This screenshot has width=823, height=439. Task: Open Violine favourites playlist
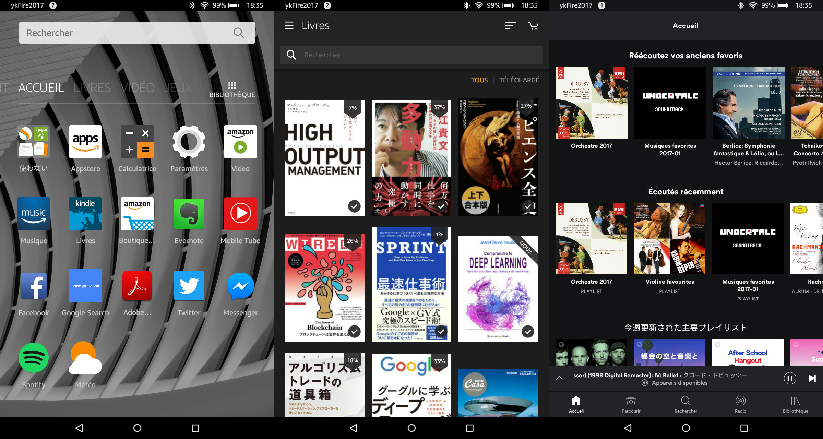coord(670,239)
